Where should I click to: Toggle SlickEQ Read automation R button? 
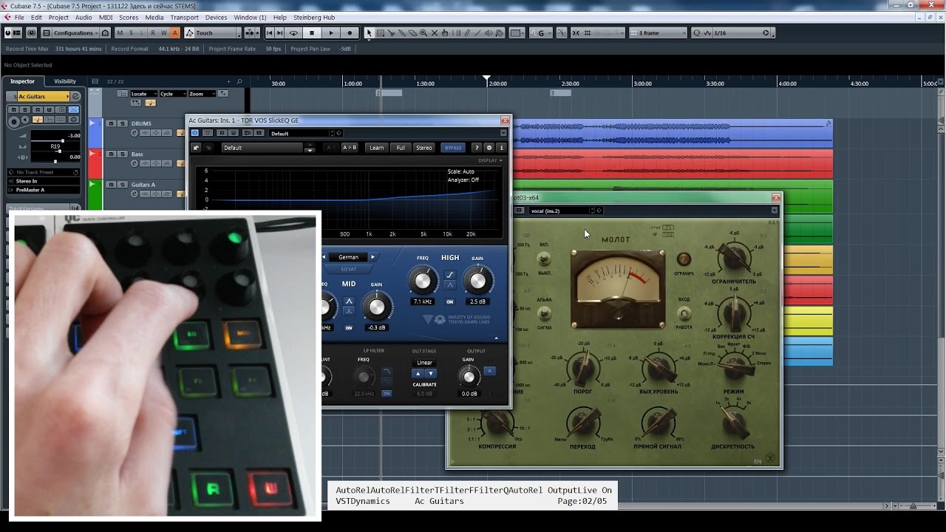222,133
